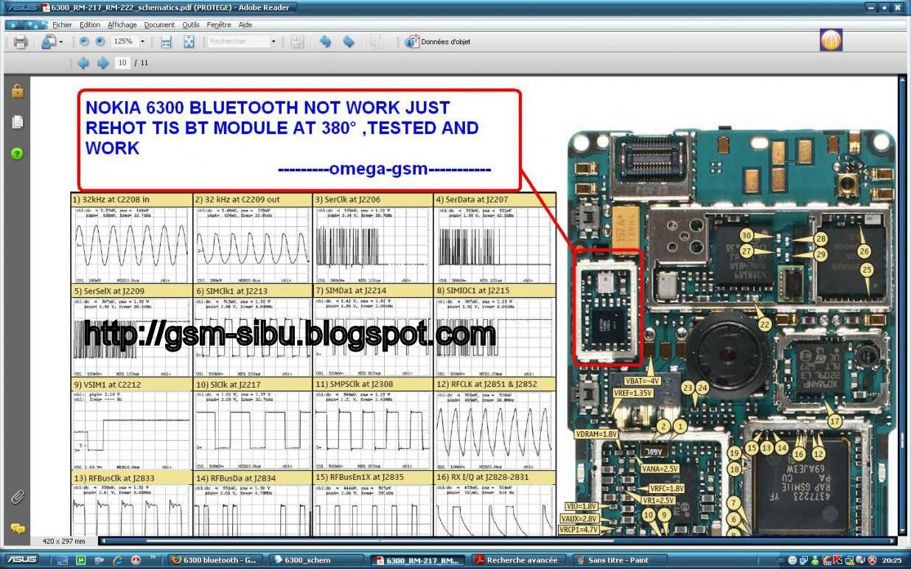
Task: Open the Attachments paperclip panel
Action: click(16, 497)
